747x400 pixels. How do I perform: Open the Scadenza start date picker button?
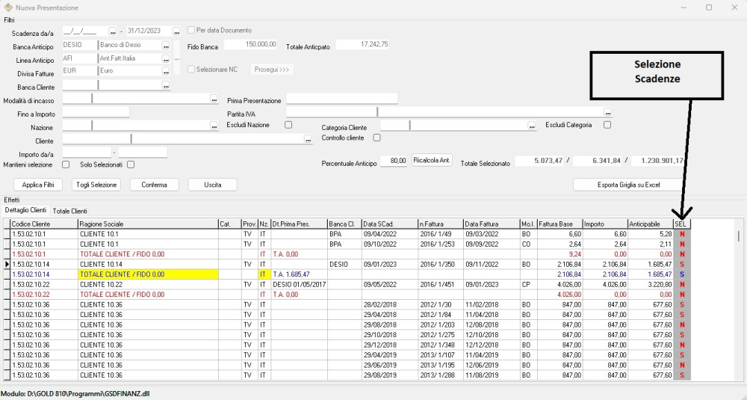point(113,31)
